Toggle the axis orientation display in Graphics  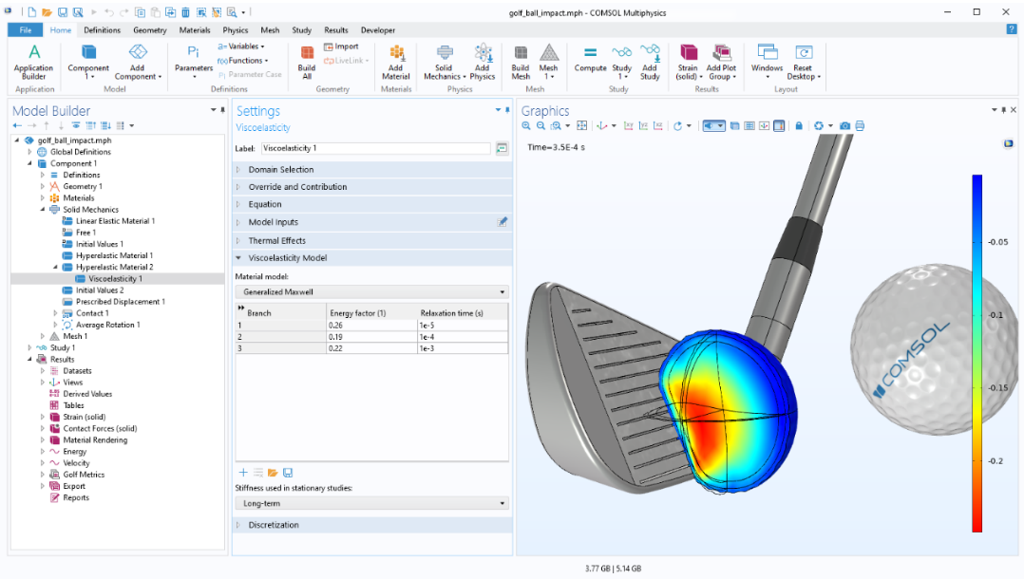[764, 126]
